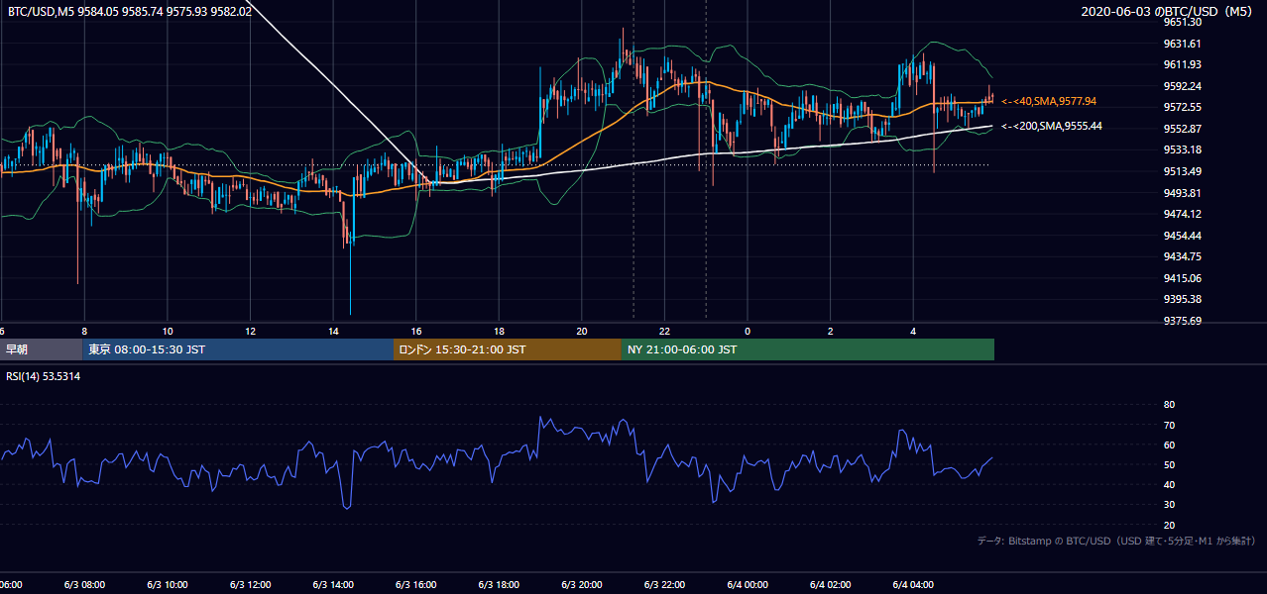1267x594 pixels.
Task: Click the RSI axis level 20
Action: [x=1169, y=525]
